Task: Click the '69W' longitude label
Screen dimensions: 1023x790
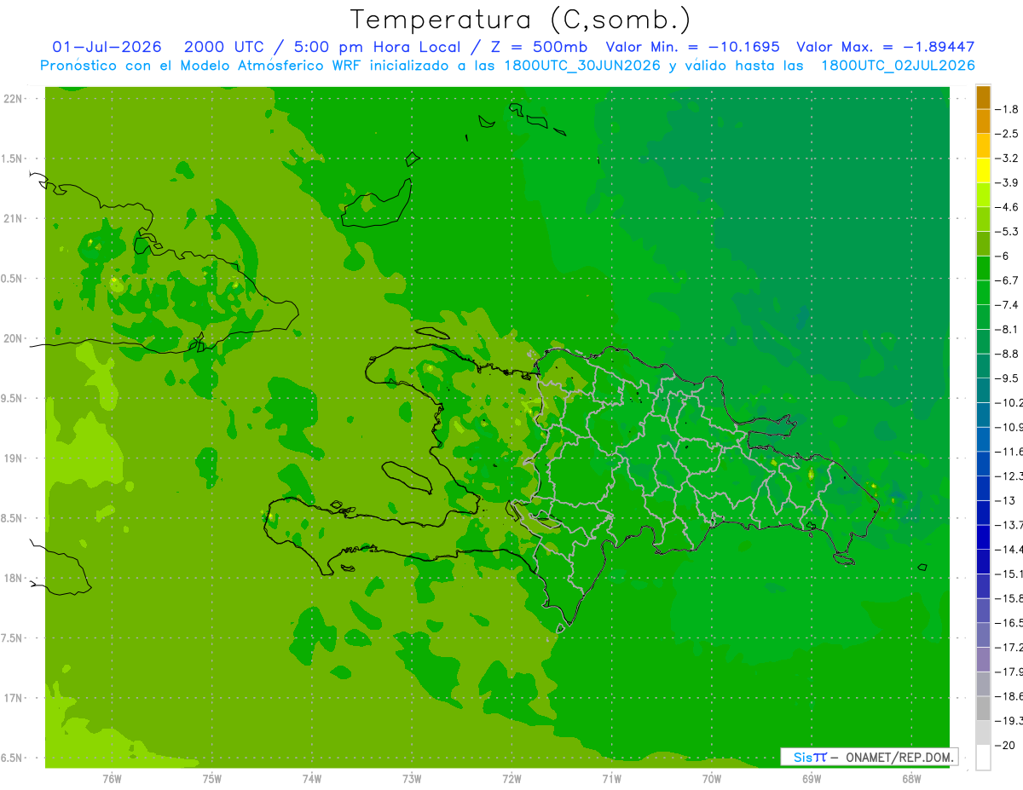Action: point(812,779)
